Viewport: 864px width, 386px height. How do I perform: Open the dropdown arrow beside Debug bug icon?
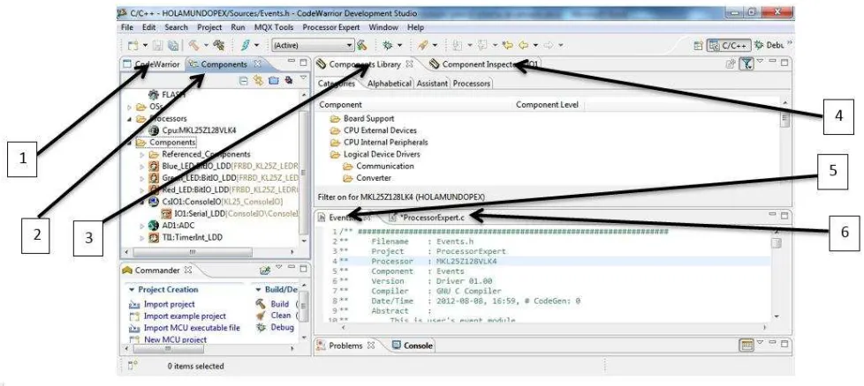[399, 46]
